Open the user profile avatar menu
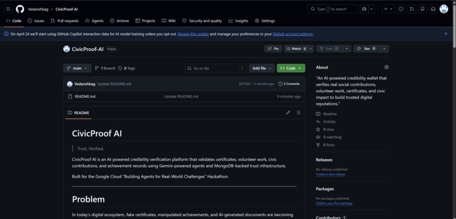 [x=444, y=9]
